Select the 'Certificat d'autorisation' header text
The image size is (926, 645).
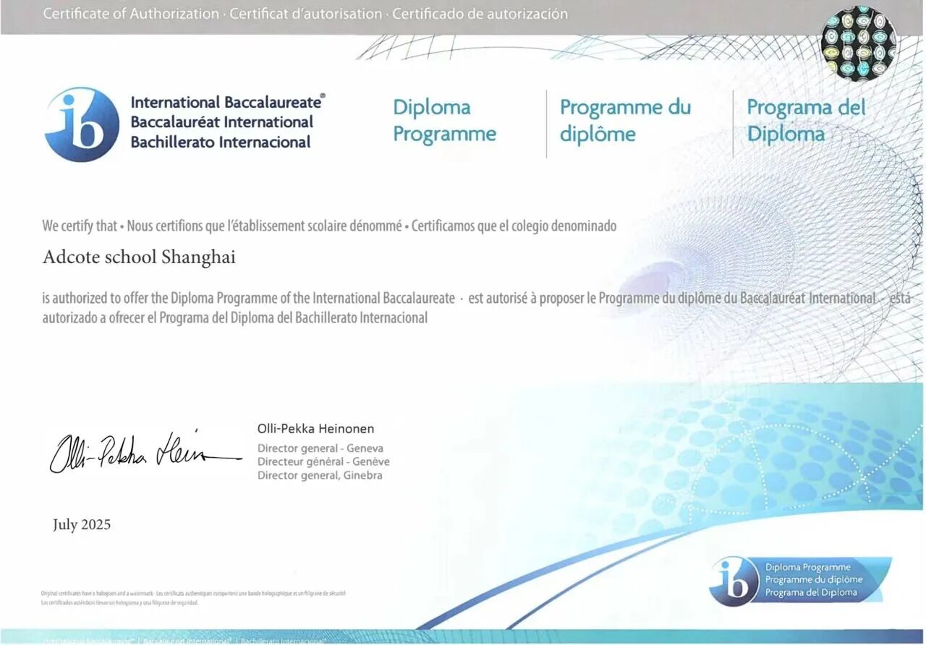coord(306,14)
